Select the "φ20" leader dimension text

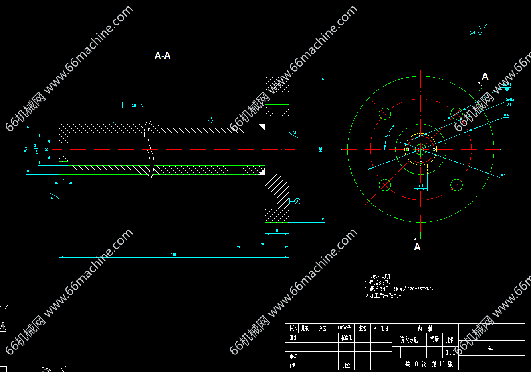point(504,175)
